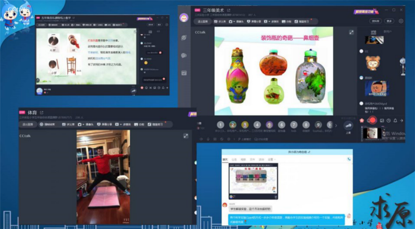Image resolution: width=415 pixels, height=229 pixels.
Task: Open 讲义库 in 体育 toolbar
Action: [x=68, y=124]
